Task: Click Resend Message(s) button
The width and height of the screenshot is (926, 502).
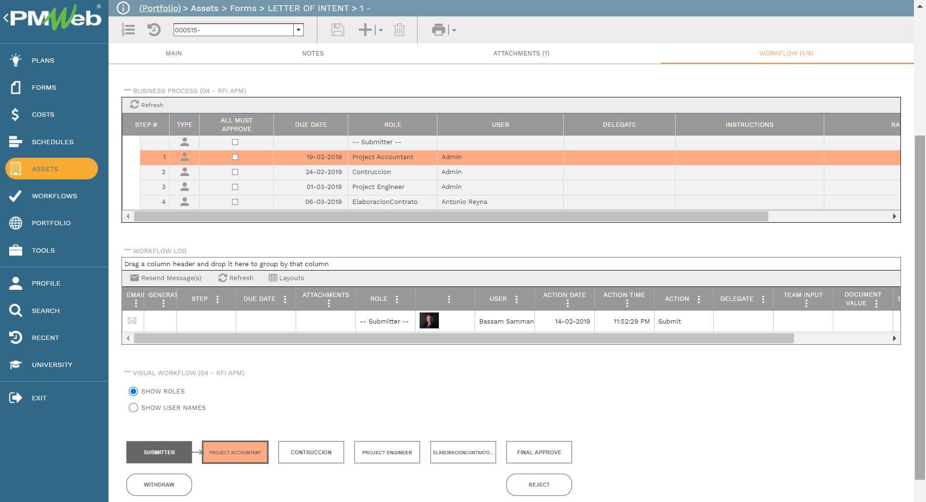Action: click(x=166, y=278)
